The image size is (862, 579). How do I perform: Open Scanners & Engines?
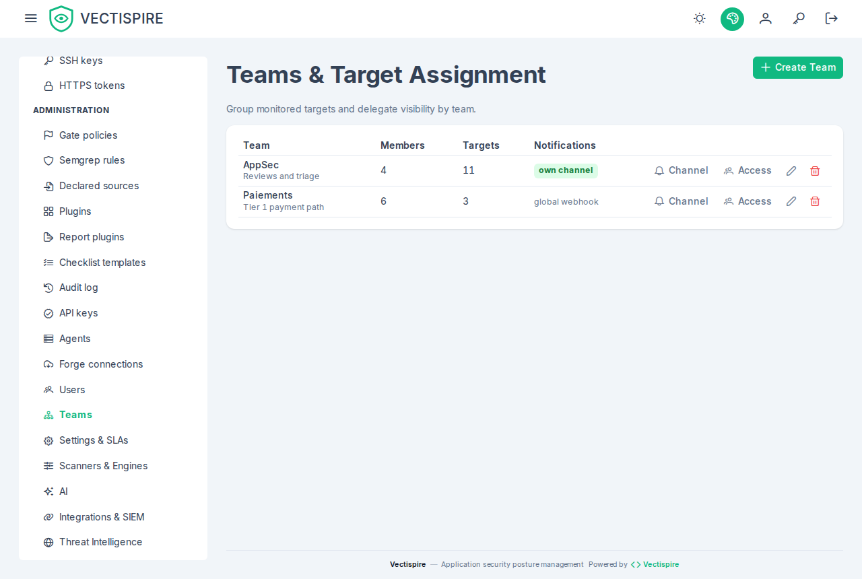click(113, 466)
